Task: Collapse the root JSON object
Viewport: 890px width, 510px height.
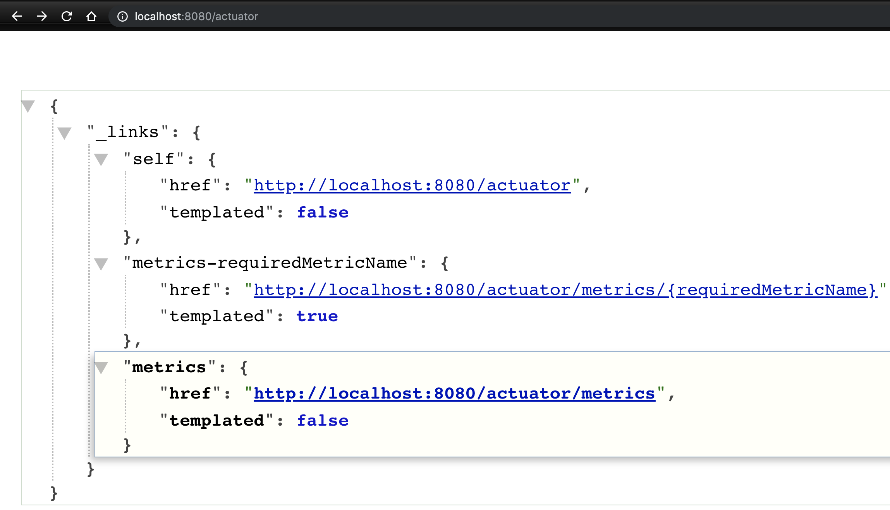Action: tap(28, 106)
